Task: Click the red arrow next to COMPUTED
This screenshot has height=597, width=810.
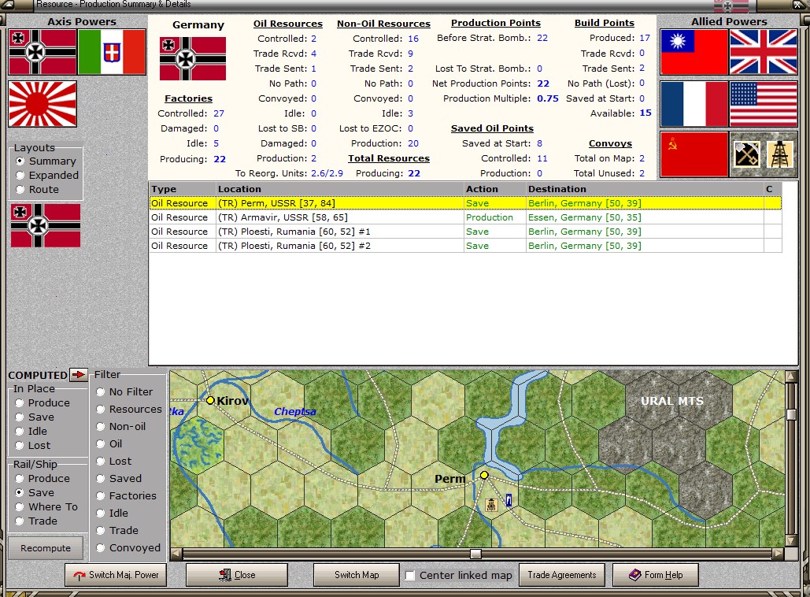Action: point(79,374)
